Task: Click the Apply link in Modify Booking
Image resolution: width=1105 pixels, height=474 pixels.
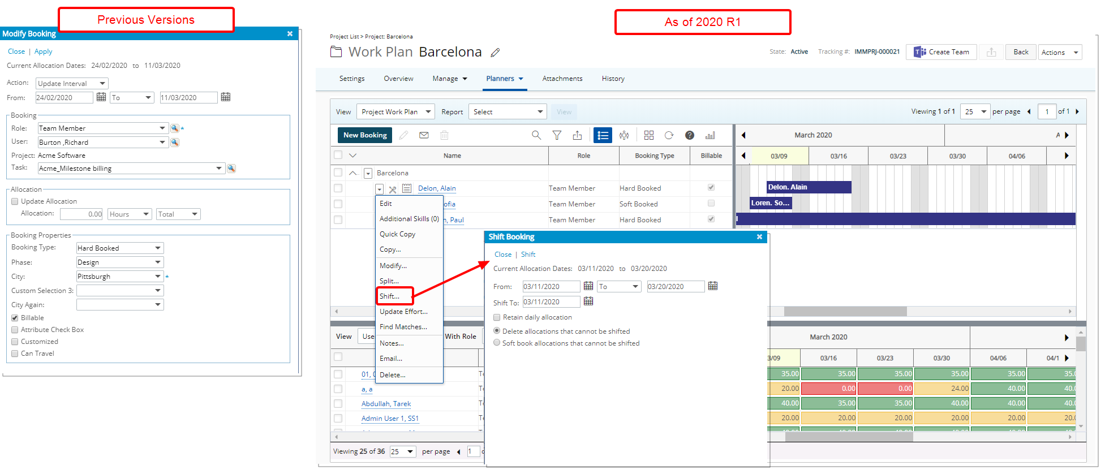Action: tap(43, 51)
